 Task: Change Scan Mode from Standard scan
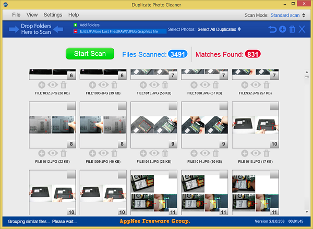tap(287, 15)
